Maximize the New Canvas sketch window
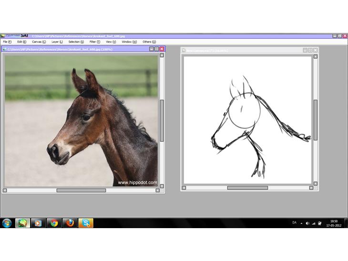Image resolution: width=348 pixels, height=261 pixels. tap(310, 50)
